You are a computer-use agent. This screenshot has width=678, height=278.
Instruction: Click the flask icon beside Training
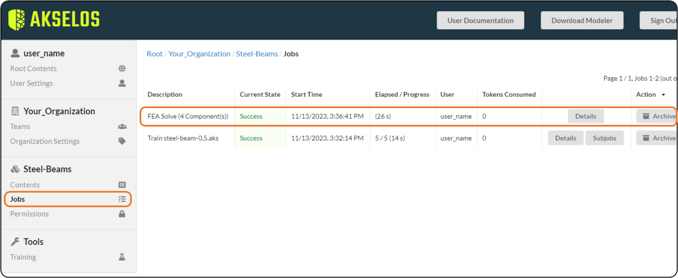[122, 257]
